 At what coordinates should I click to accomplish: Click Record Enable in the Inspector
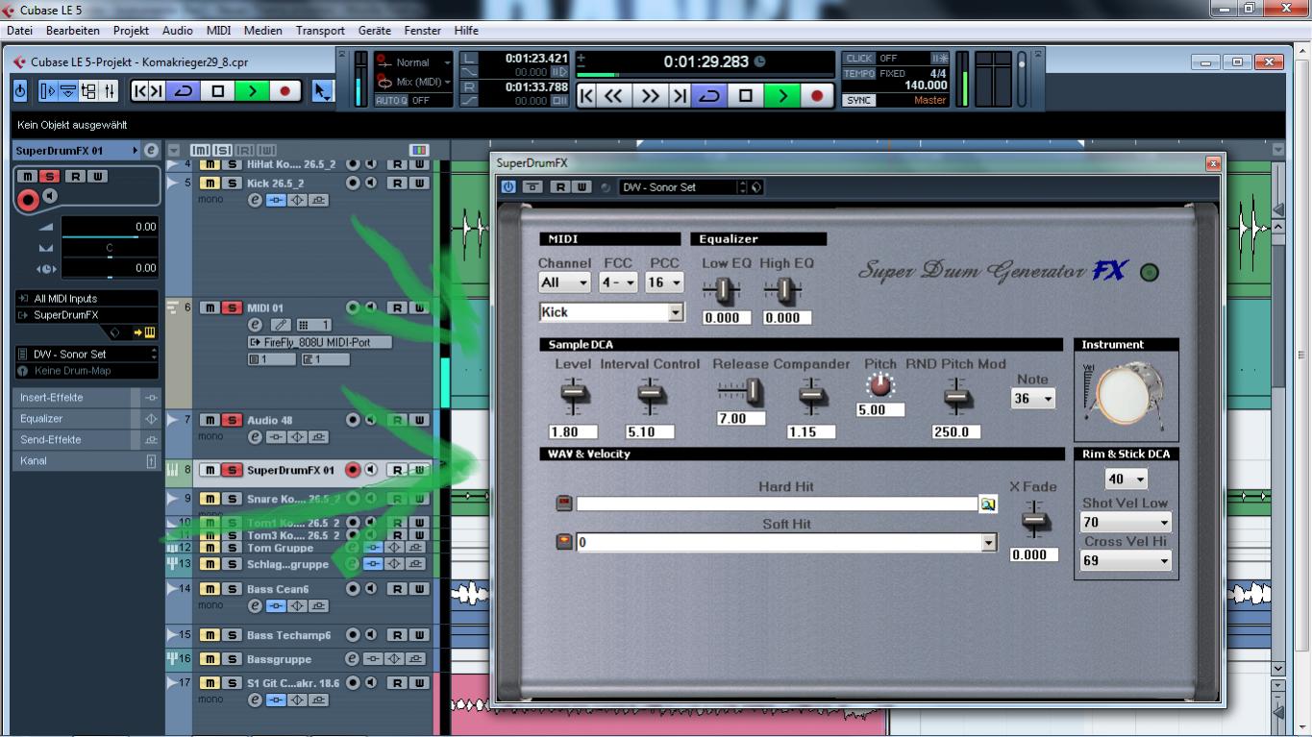(29, 200)
